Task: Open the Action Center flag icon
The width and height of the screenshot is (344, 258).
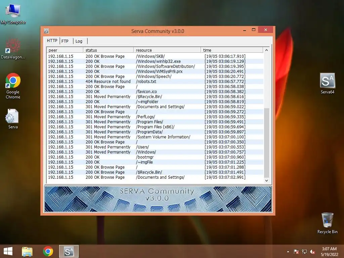Action: click(296, 252)
